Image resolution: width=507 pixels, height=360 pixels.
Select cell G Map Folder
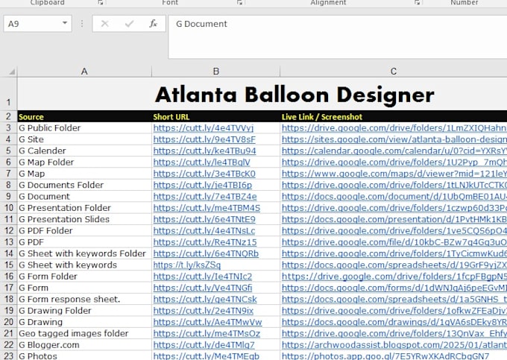(84, 162)
